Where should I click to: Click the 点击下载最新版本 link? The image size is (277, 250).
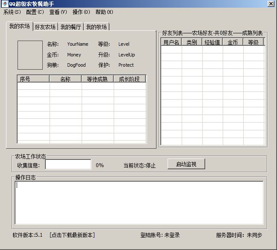(72, 235)
